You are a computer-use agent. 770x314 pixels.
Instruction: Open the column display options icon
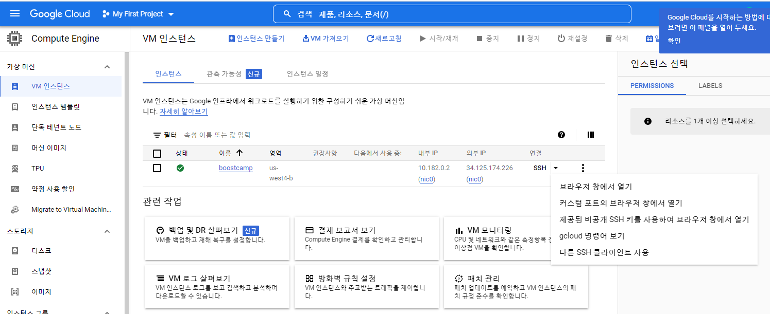(591, 135)
